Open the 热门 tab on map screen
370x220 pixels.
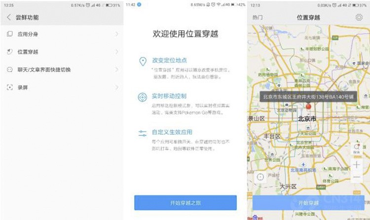point(258,17)
